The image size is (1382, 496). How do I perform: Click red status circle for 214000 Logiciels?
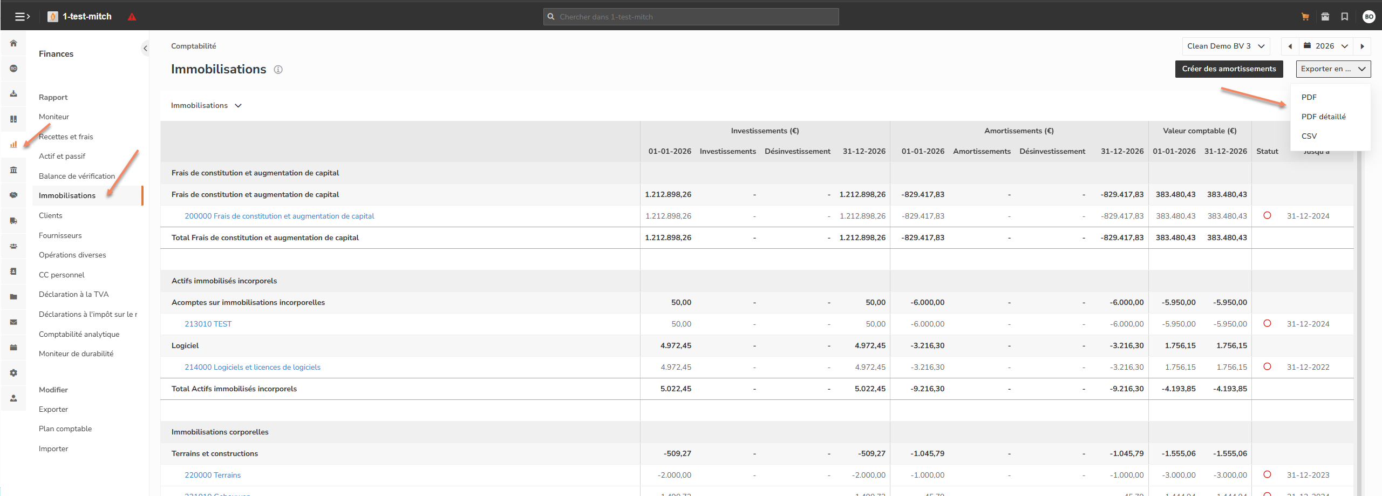[x=1267, y=366]
